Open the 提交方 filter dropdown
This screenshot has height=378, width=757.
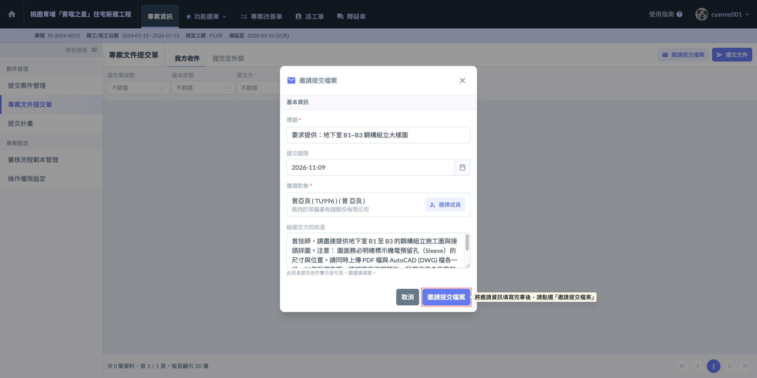(258, 88)
